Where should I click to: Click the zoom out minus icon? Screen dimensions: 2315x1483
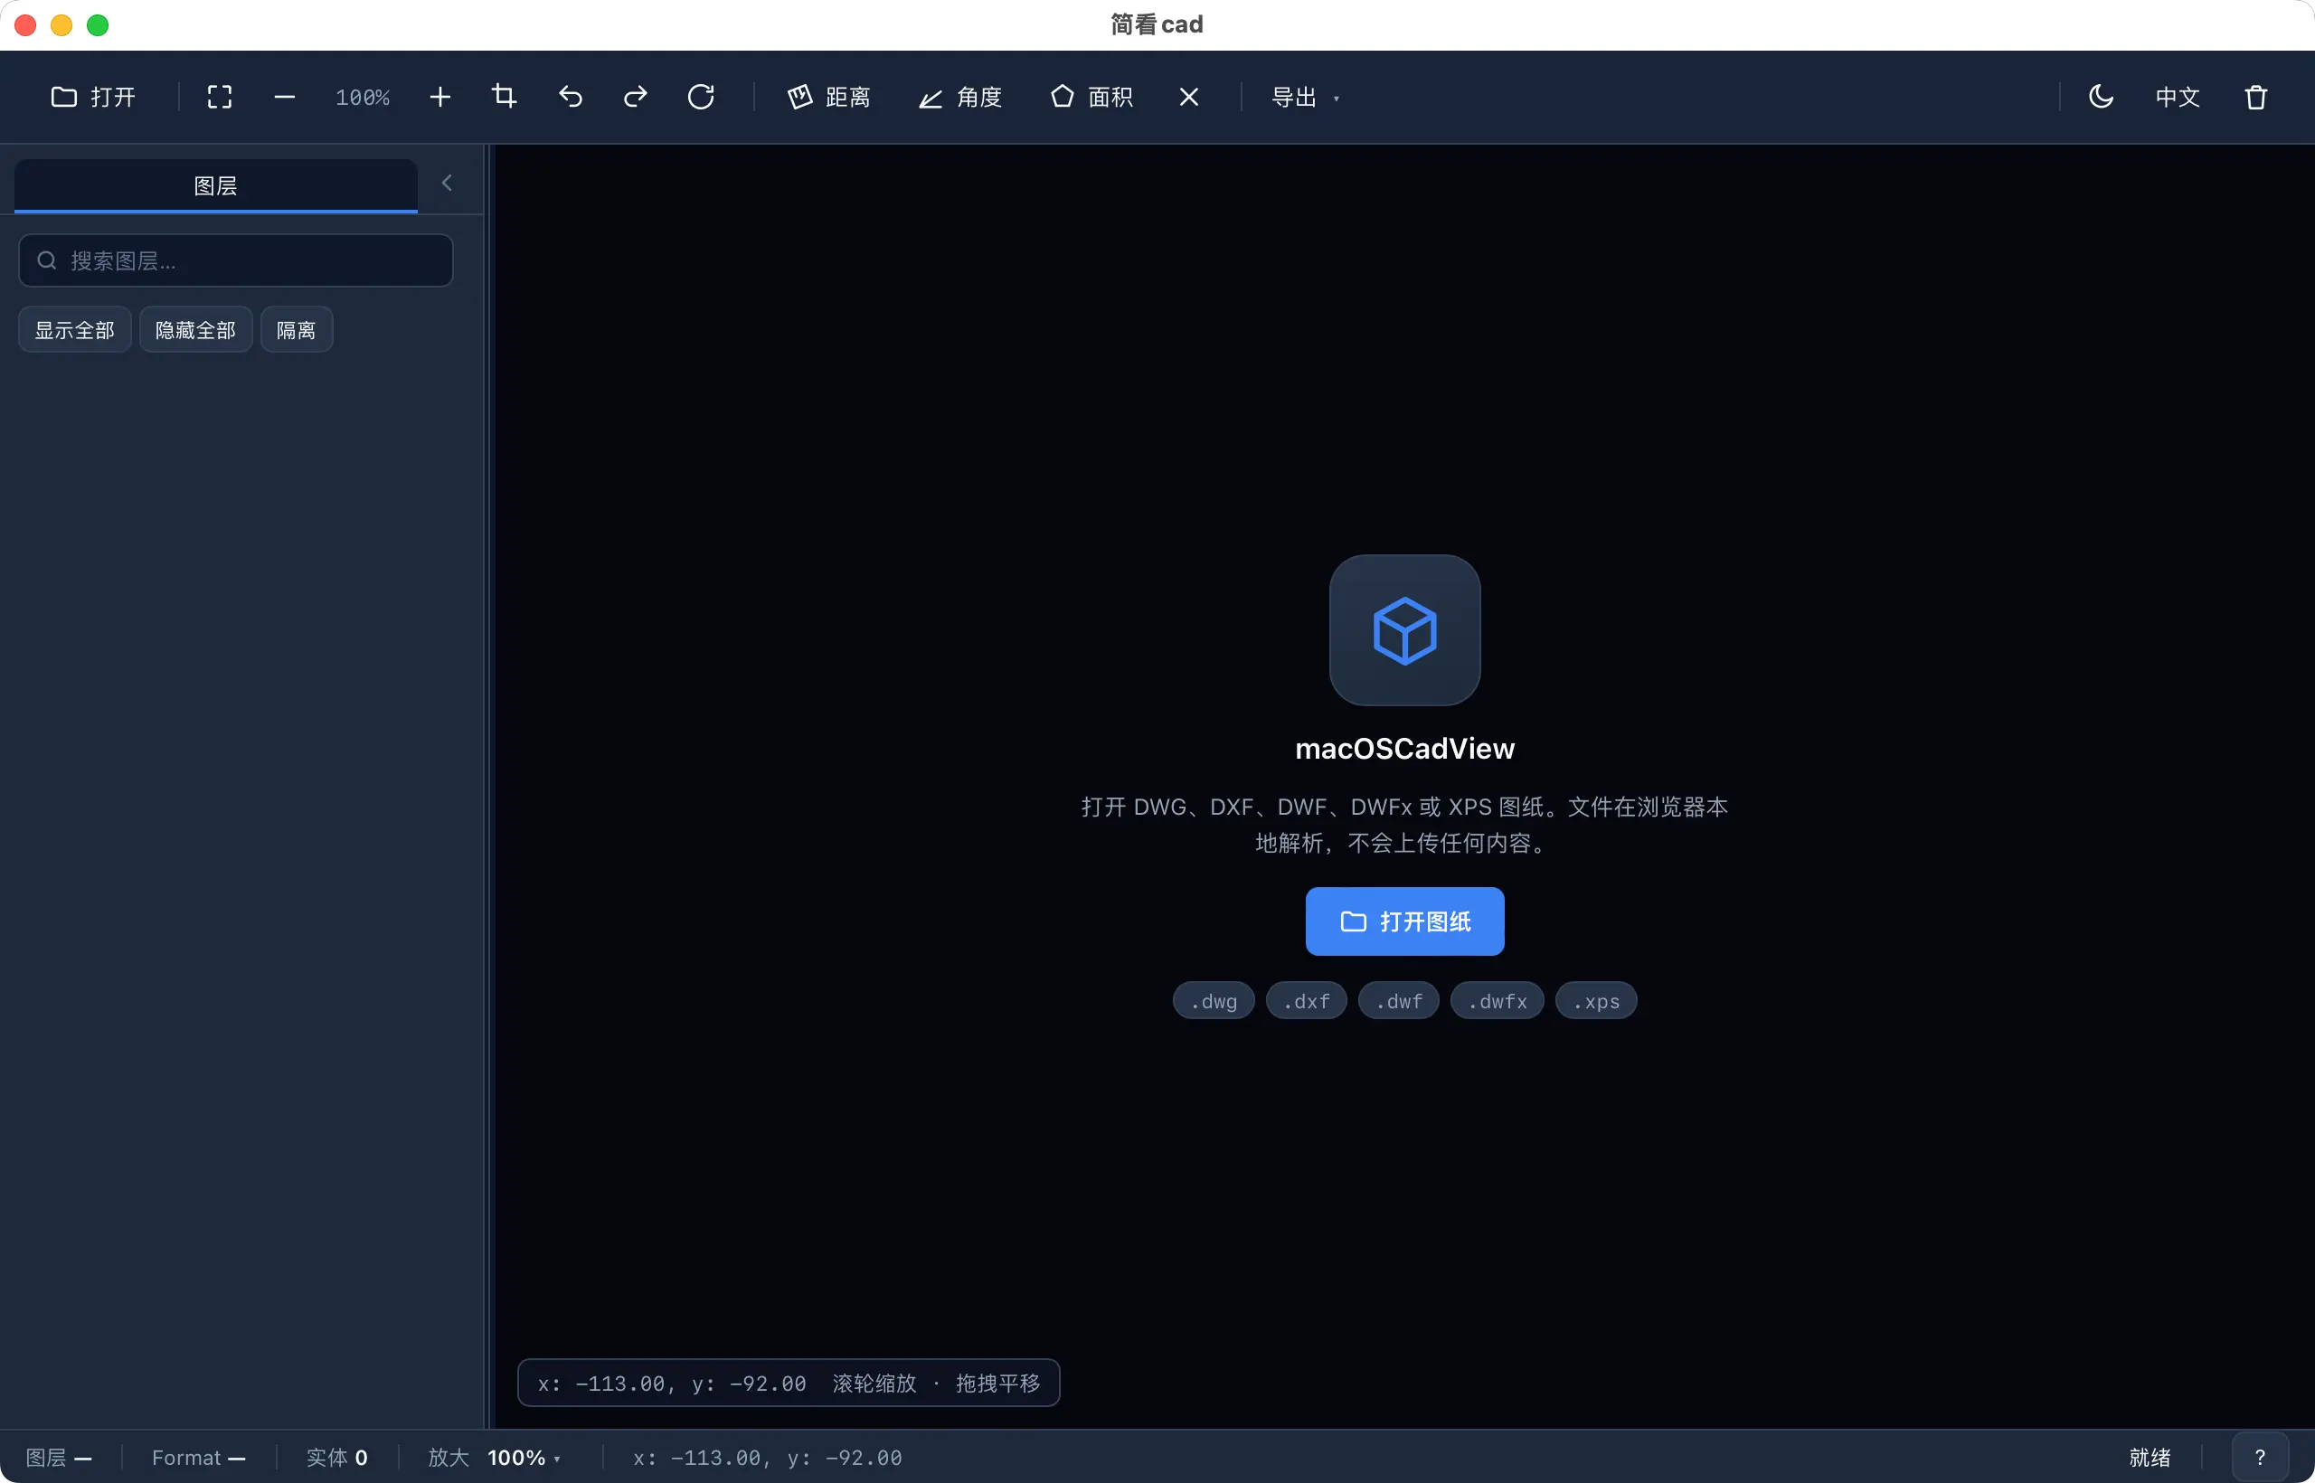pyautogui.click(x=284, y=98)
